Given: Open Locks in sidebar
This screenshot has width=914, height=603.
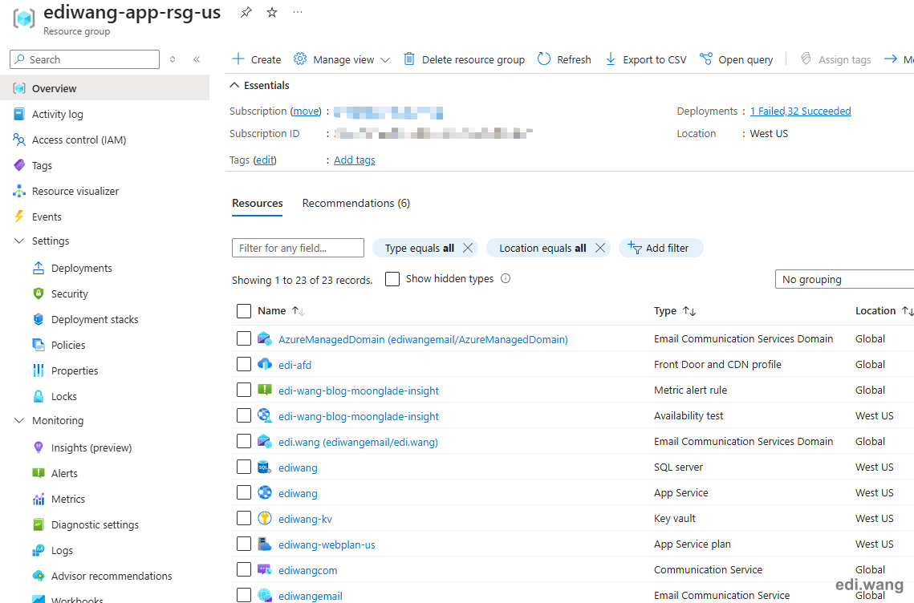Looking at the screenshot, I should [63, 396].
